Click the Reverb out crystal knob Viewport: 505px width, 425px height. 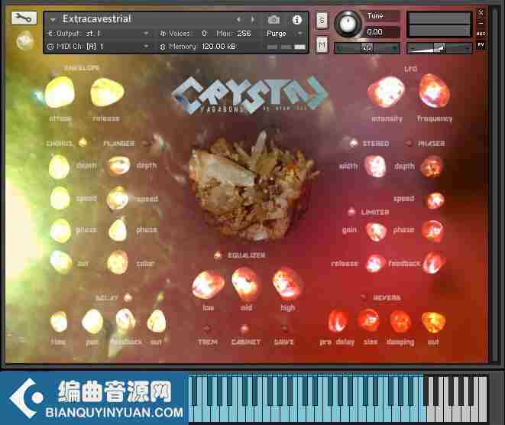(433, 323)
